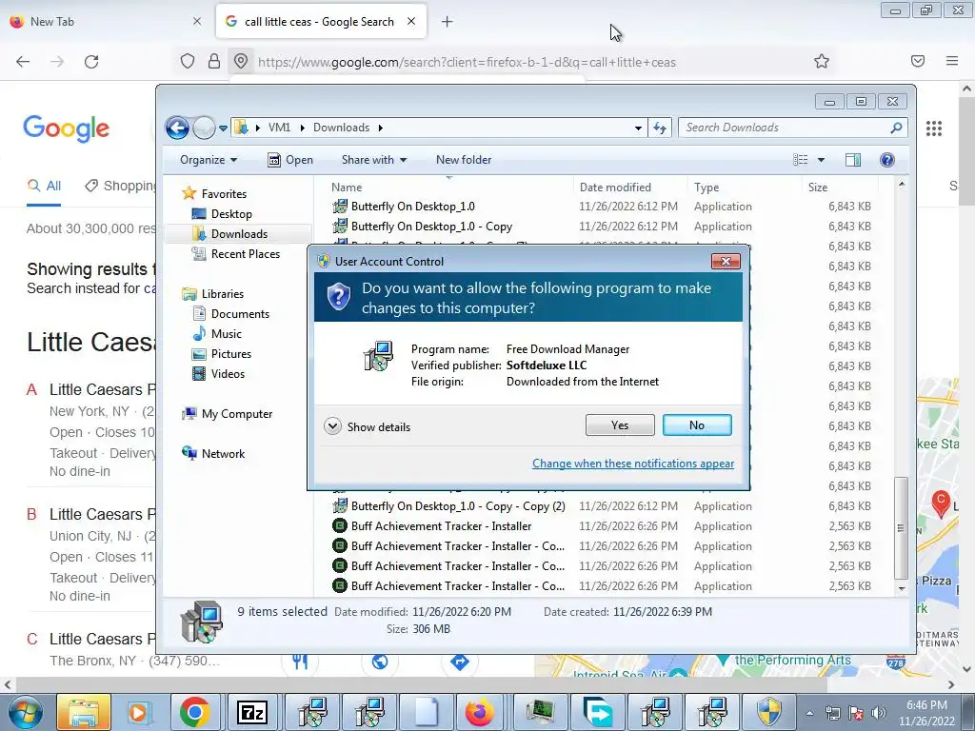Open Change when these notifications appear link

click(x=633, y=464)
